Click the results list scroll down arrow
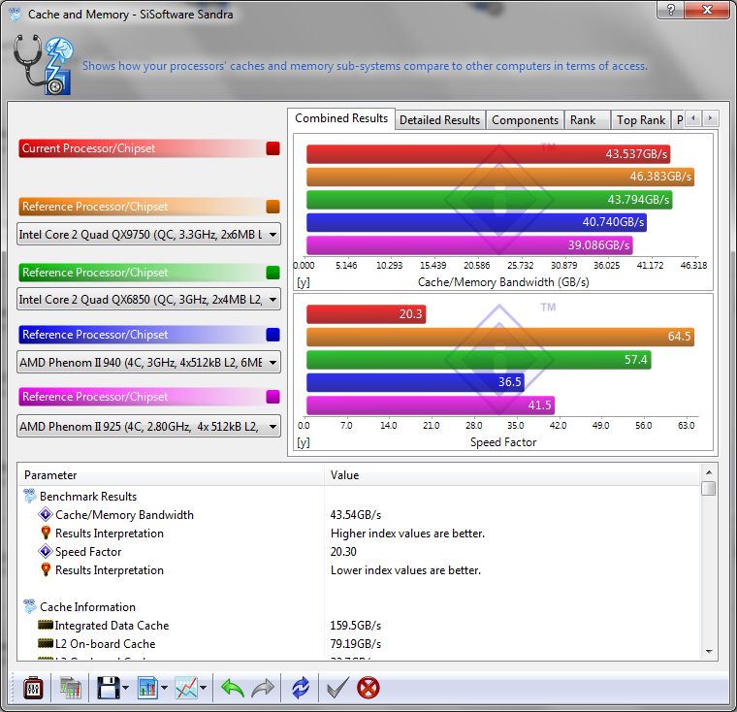737x712 pixels. [x=709, y=652]
